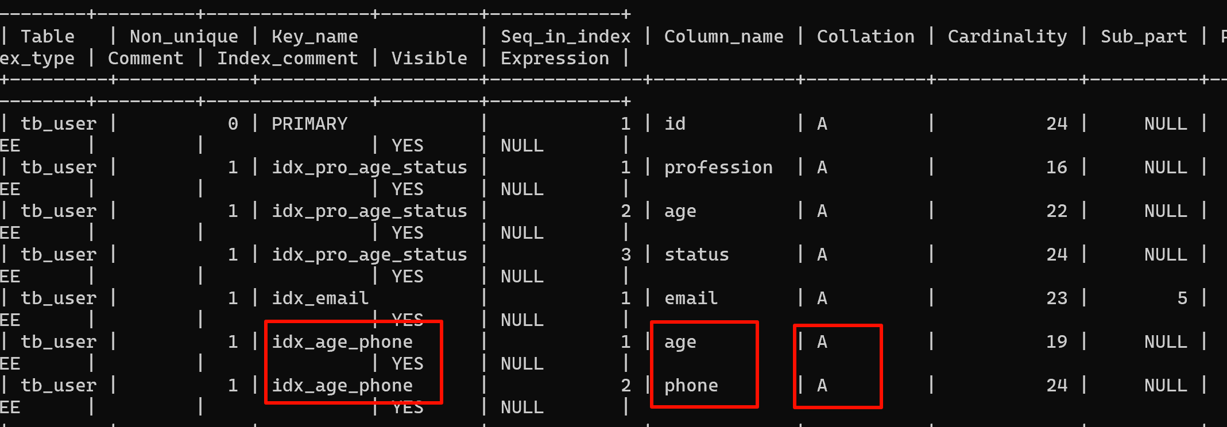Viewport: 1227px width, 427px height.
Task: Click the email column name value
Action: click(x=691, y=298)
